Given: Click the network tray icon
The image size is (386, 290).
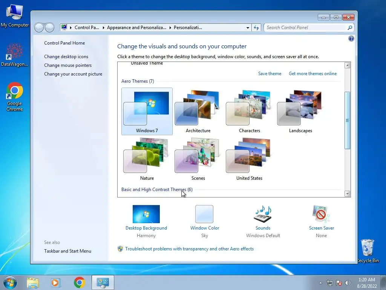Looking at the screenshot, I should point(329,283).
